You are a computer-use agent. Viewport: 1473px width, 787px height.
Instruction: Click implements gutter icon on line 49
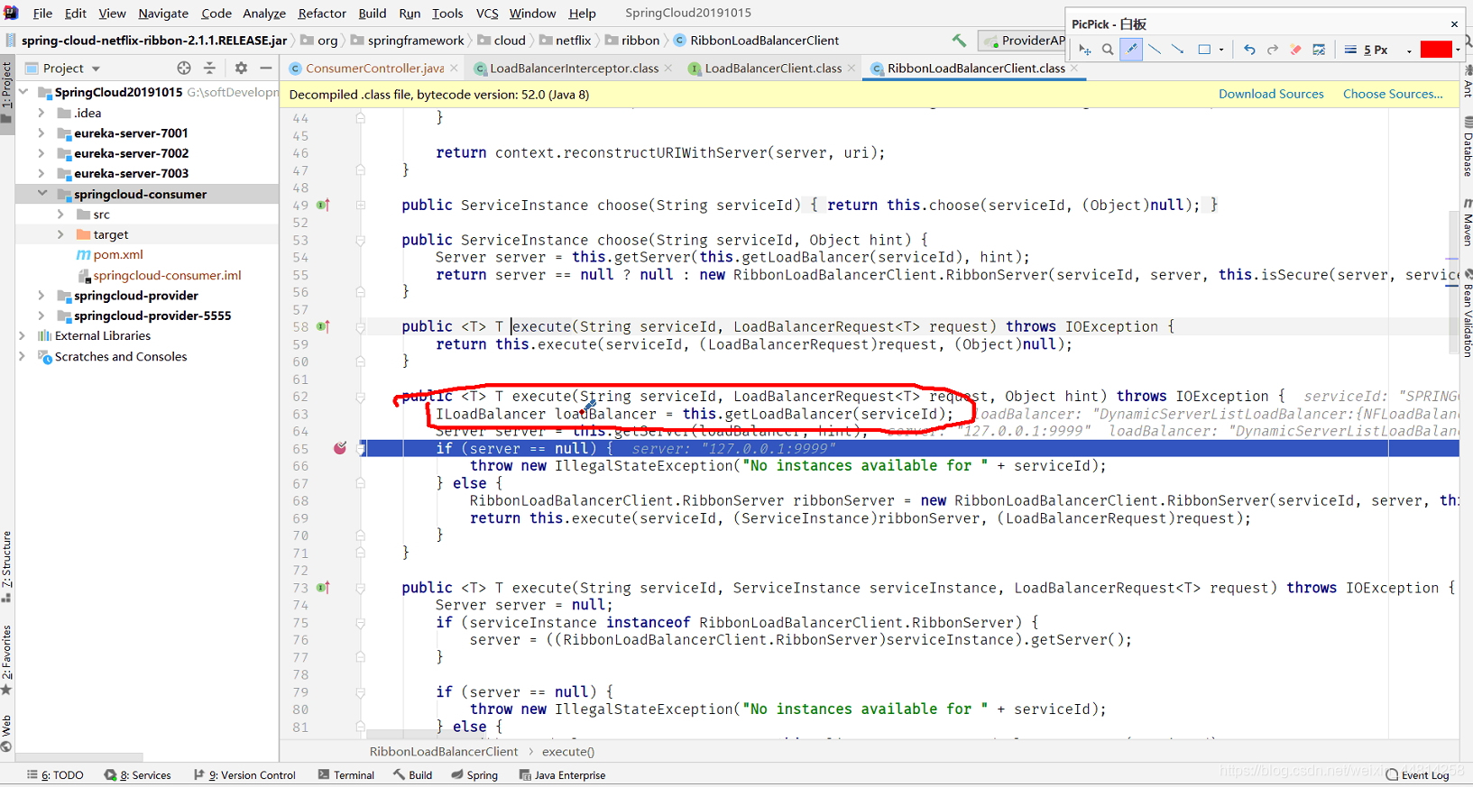click(323, 205)
